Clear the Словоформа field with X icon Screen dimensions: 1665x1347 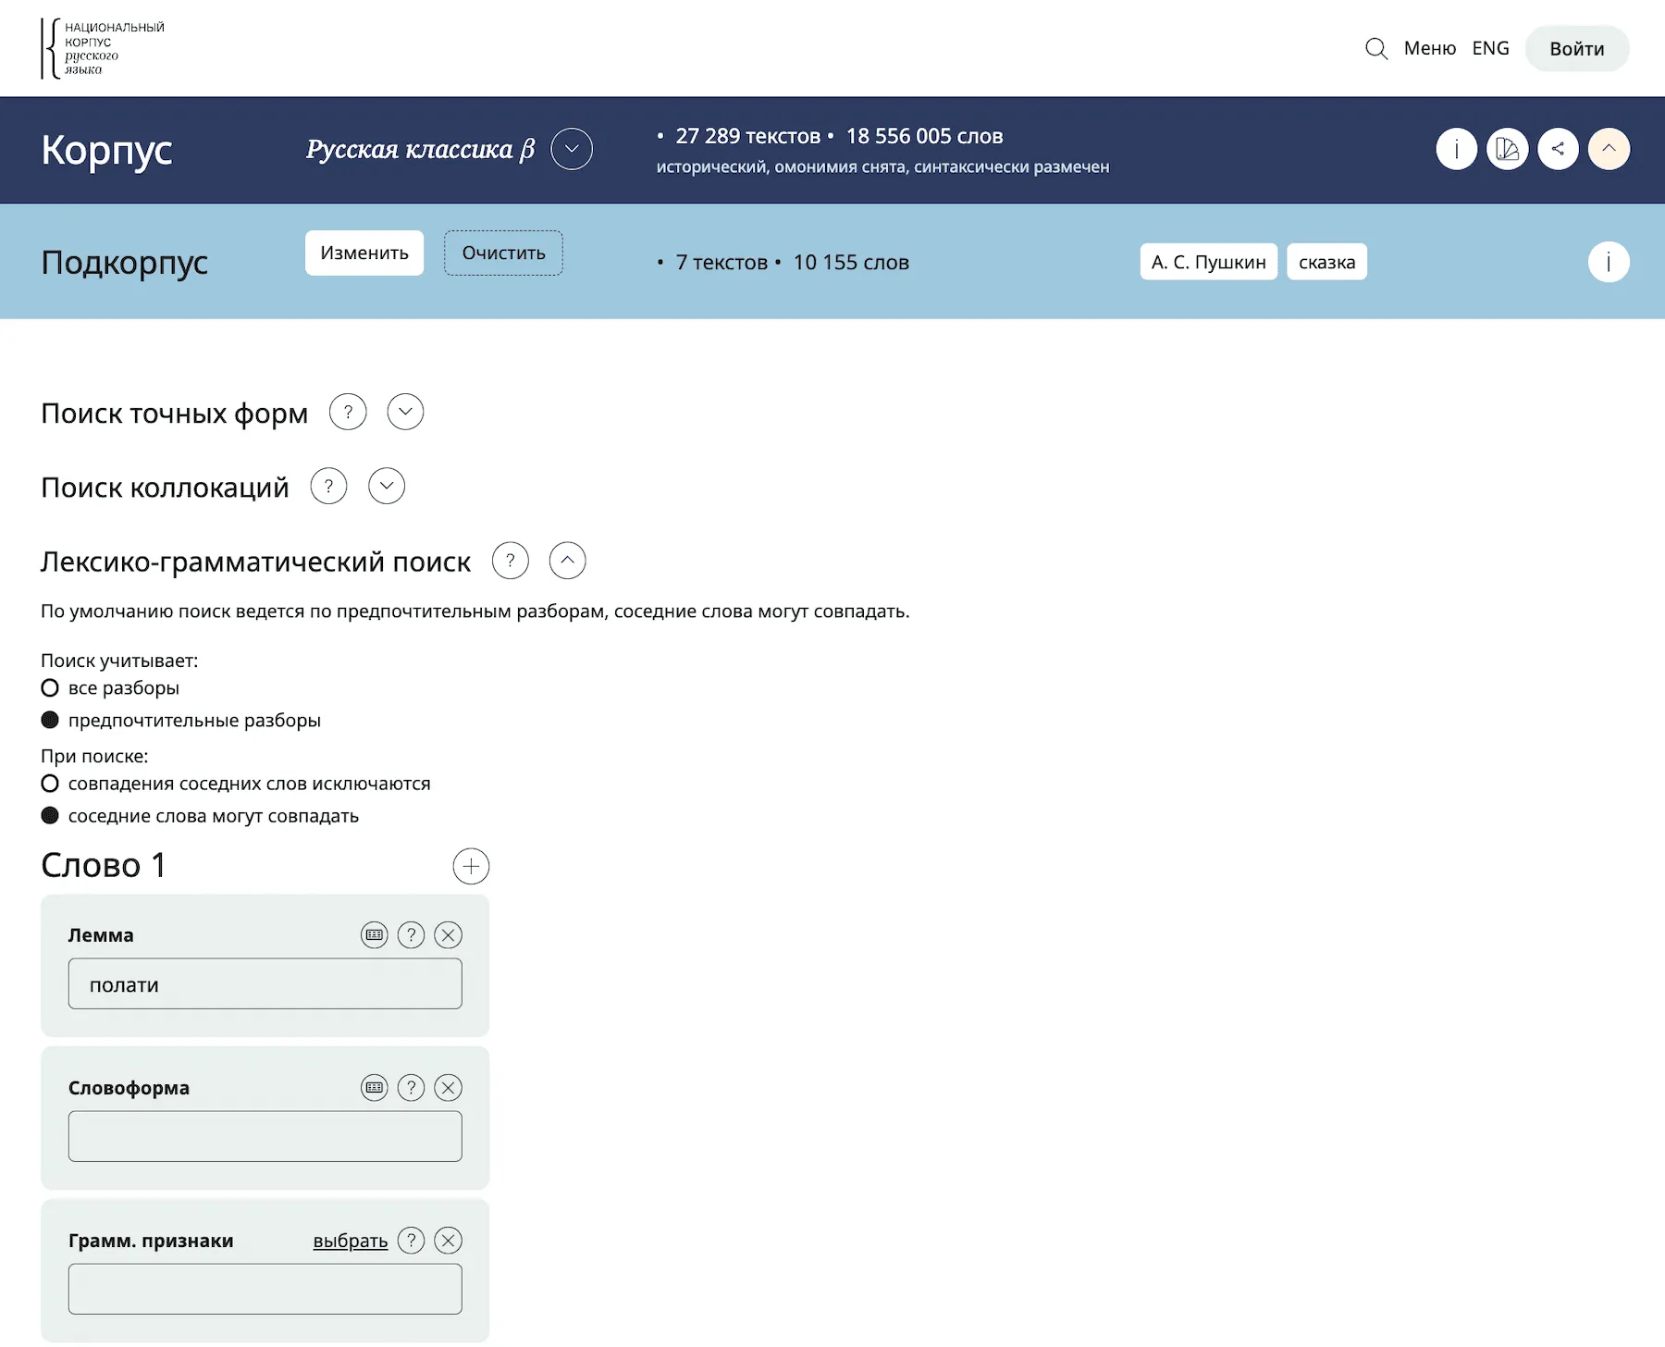448,1088
